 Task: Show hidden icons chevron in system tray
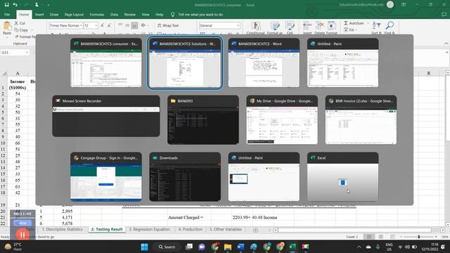(359, 247)
